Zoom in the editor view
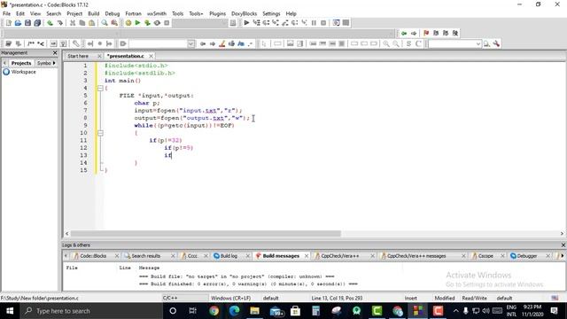 point(386,43)
